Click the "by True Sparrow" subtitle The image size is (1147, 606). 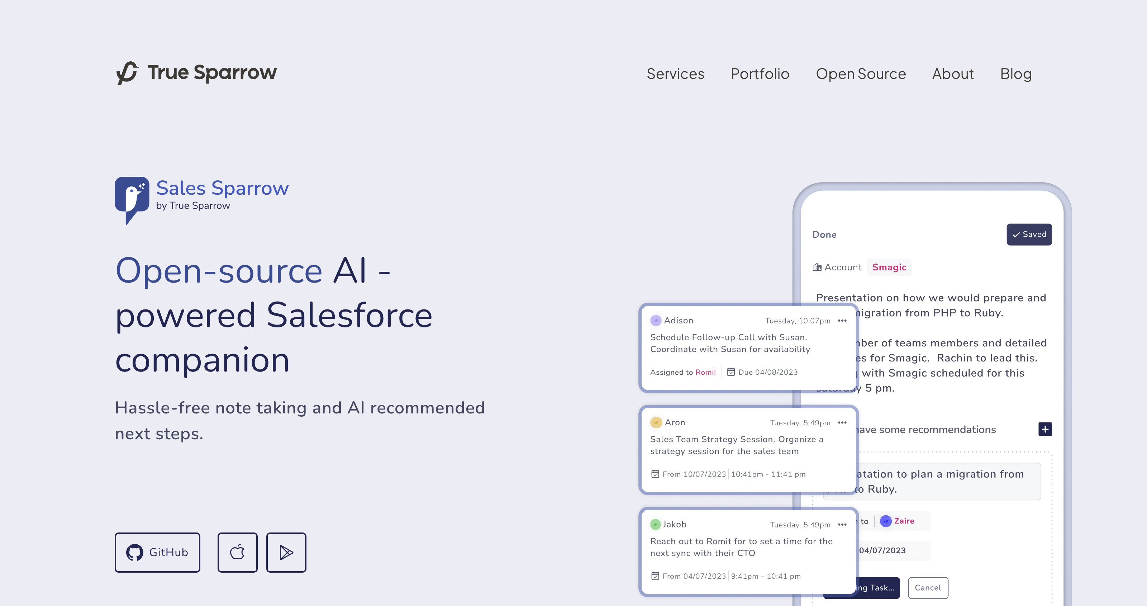[x=193, y=205]
